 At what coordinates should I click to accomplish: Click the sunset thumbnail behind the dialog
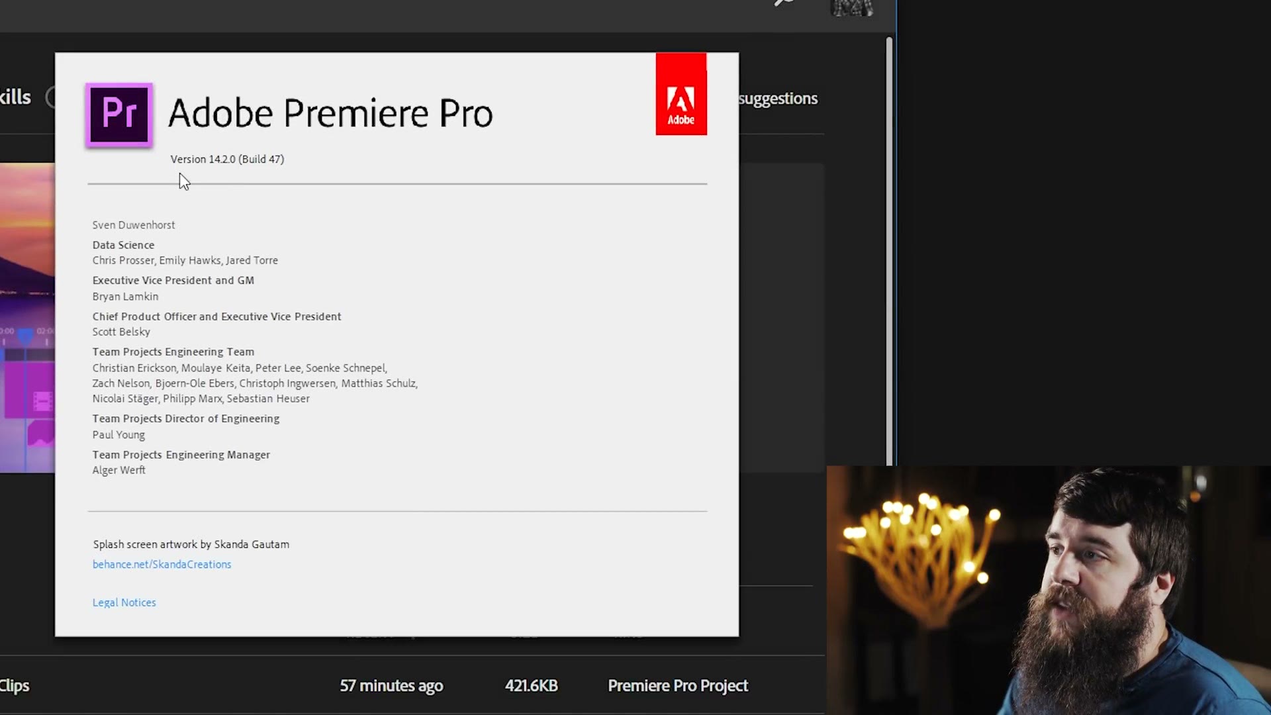[27, 318]
